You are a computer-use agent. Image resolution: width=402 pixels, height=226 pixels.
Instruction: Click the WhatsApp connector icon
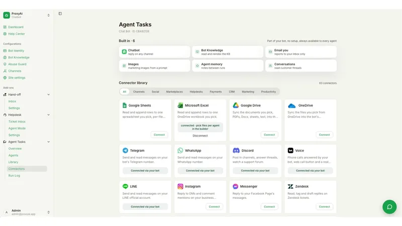click(180, 150)
